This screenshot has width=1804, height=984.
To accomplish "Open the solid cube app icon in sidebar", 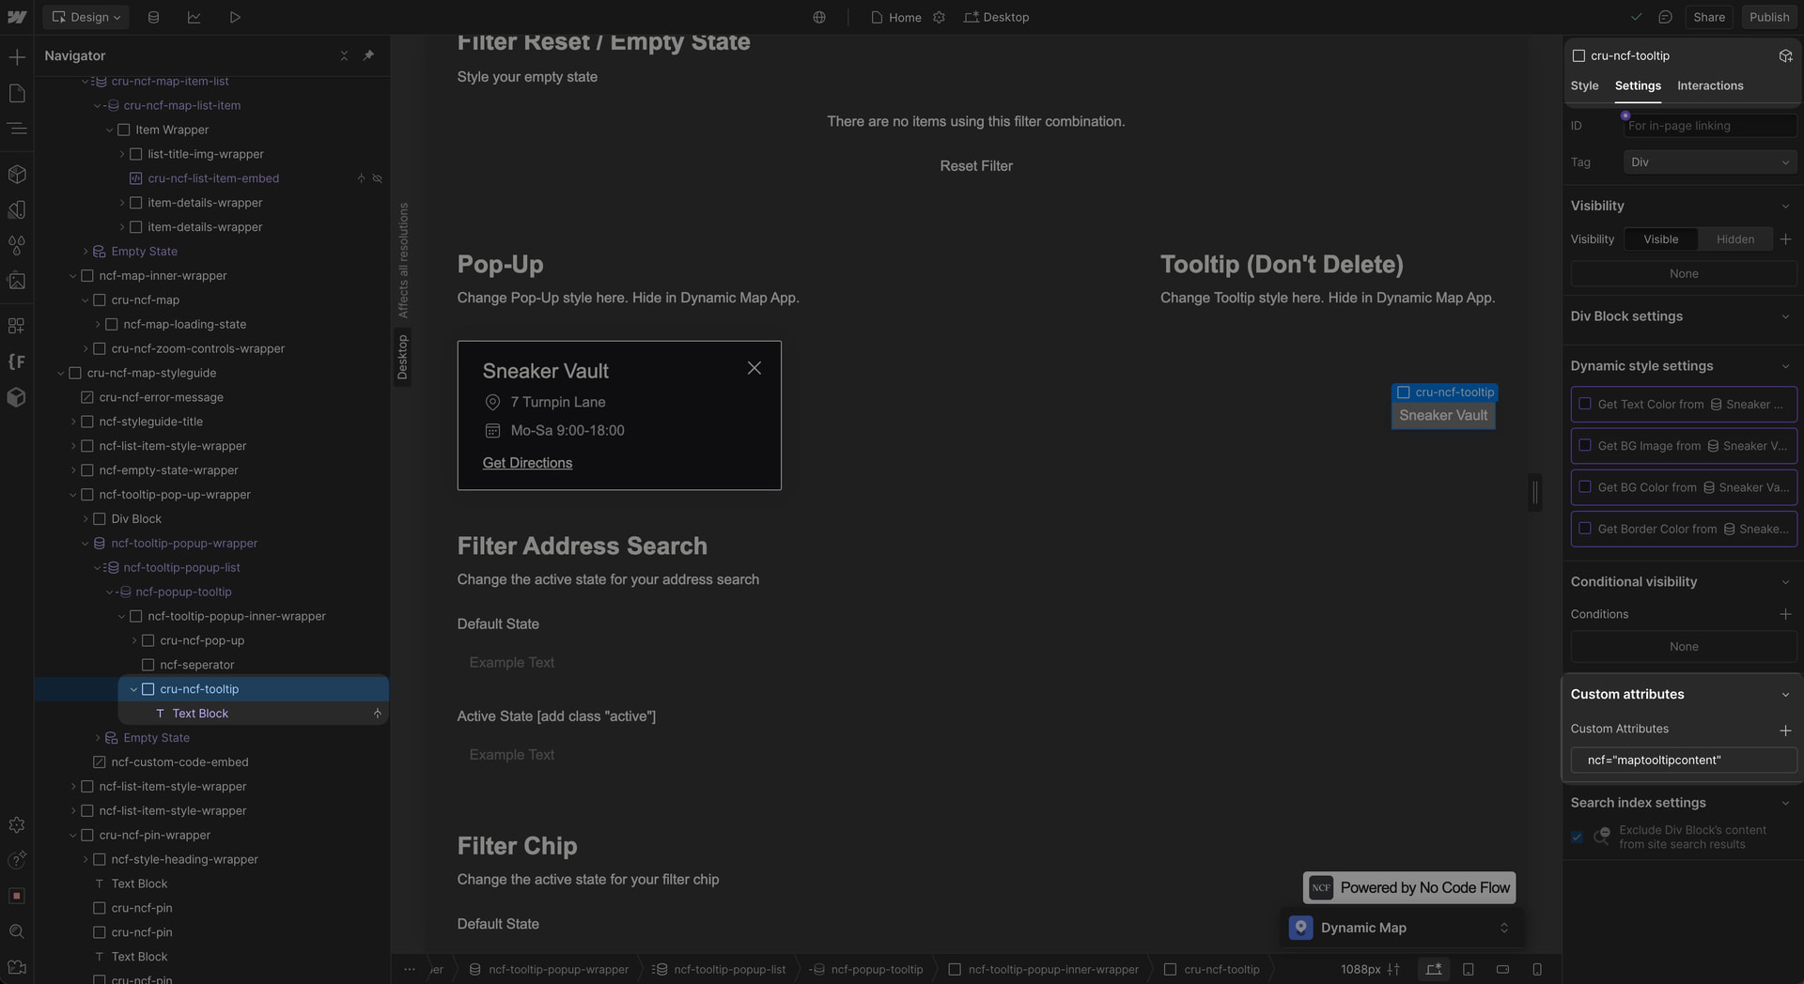I will [x=17, y=397].
